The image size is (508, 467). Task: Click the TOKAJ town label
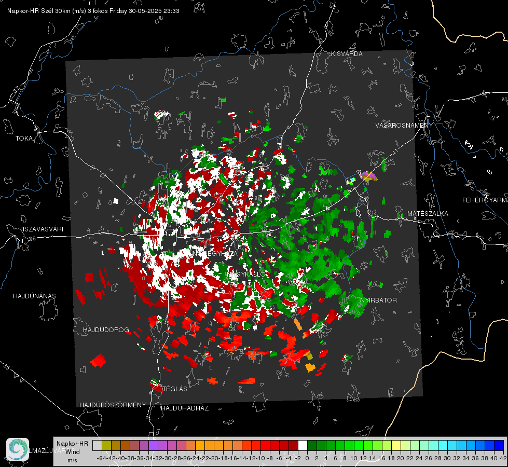pyautogui.click(x=25, y=139)
